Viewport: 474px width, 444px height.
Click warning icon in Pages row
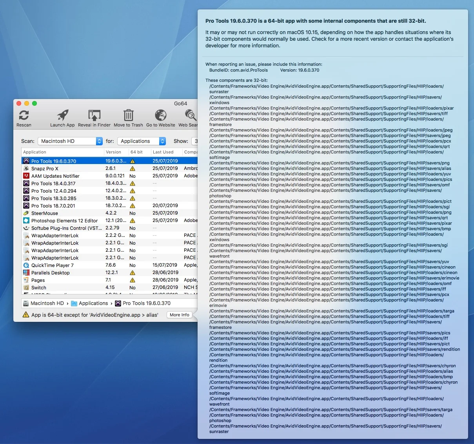[133, 280]
